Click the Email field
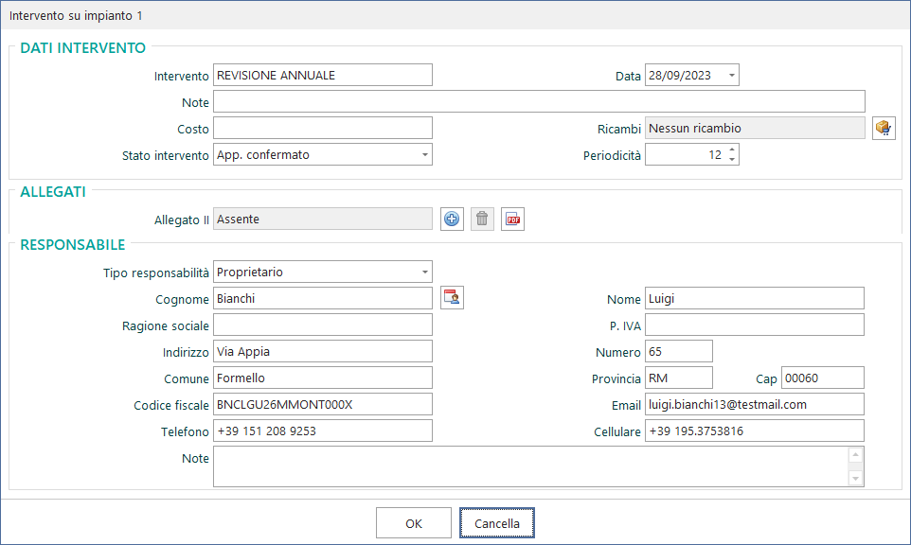Image resolution: width=911 pixels, height=545 pixels. tap(754, 405)
